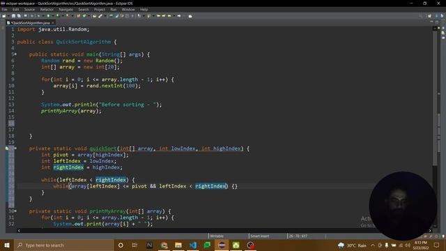Click the Next Annotation toolbar icon

[139, 16]
